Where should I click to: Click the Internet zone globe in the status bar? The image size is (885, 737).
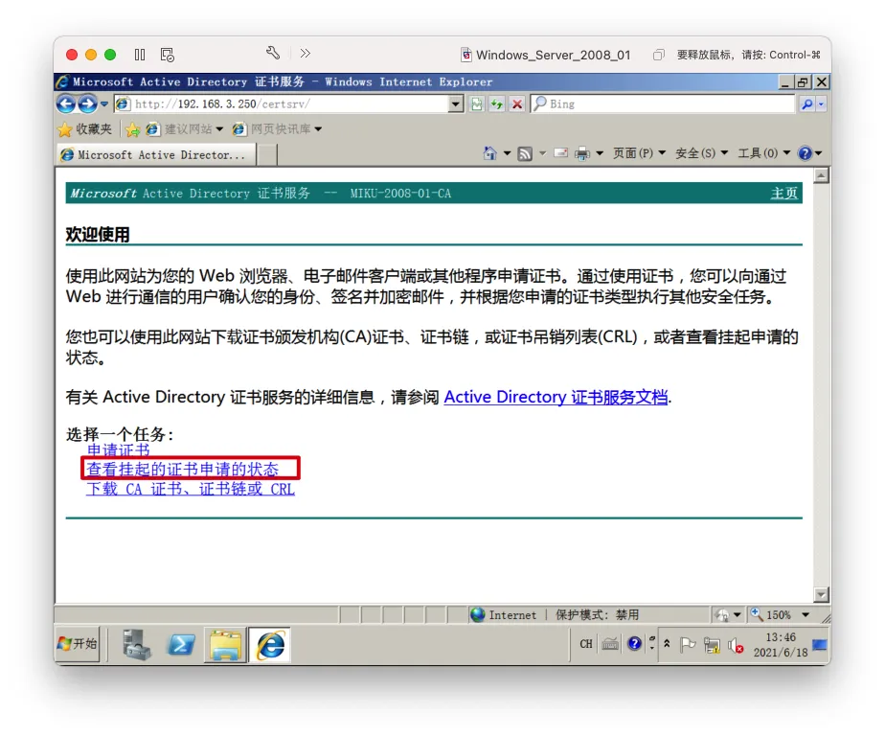coord(478,614)
